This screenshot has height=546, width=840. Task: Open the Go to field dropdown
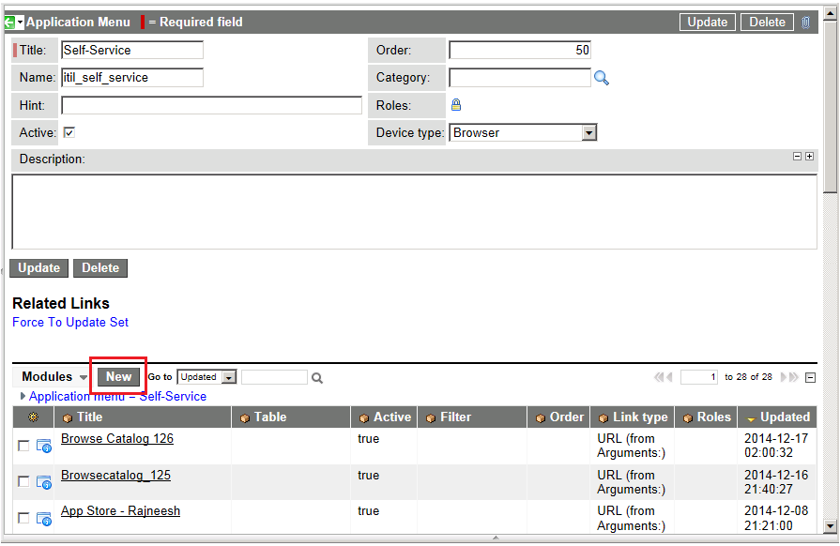click(228, 377)
